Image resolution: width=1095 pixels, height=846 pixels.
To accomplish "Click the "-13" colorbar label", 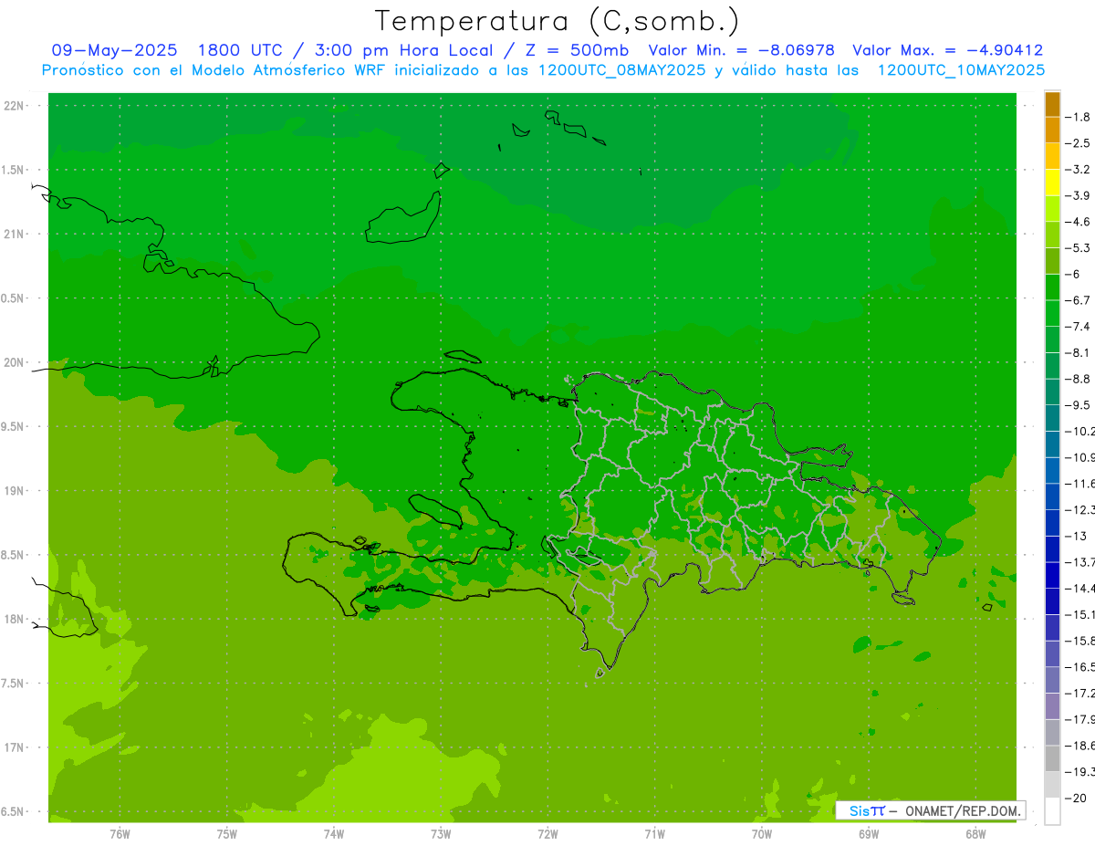I will (1075, 536).
